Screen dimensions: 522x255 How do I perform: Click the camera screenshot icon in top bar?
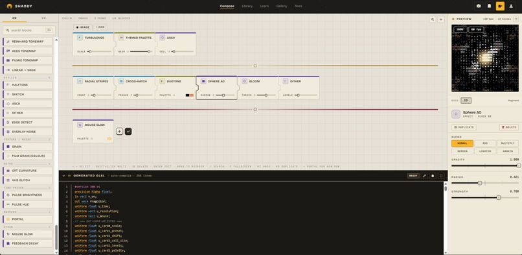click(x=479, y=6)
